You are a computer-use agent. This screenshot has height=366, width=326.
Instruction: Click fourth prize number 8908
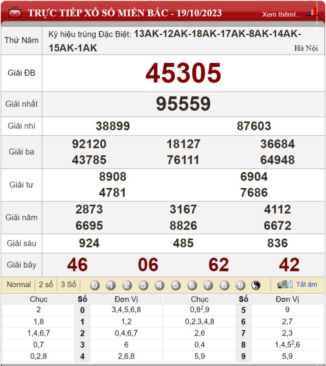coord(113,176)
